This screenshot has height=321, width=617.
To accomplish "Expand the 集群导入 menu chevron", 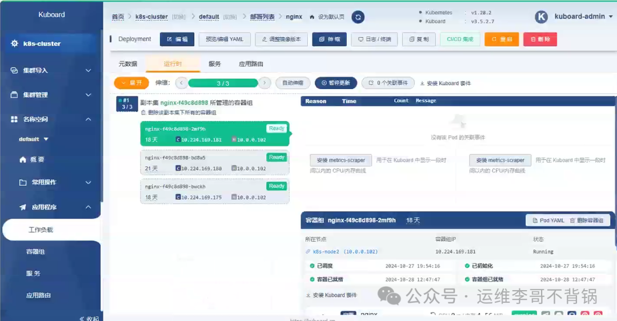I will (x=88, y=70).
